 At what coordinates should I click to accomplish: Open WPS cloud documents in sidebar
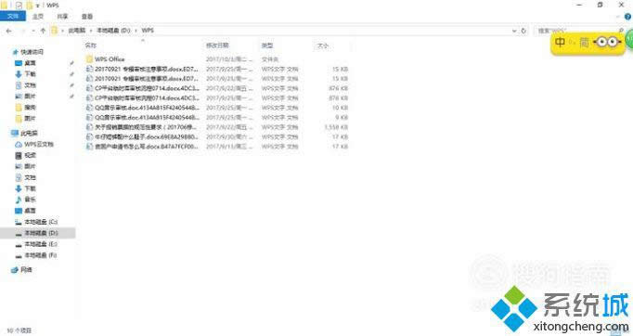coord(34,144)
